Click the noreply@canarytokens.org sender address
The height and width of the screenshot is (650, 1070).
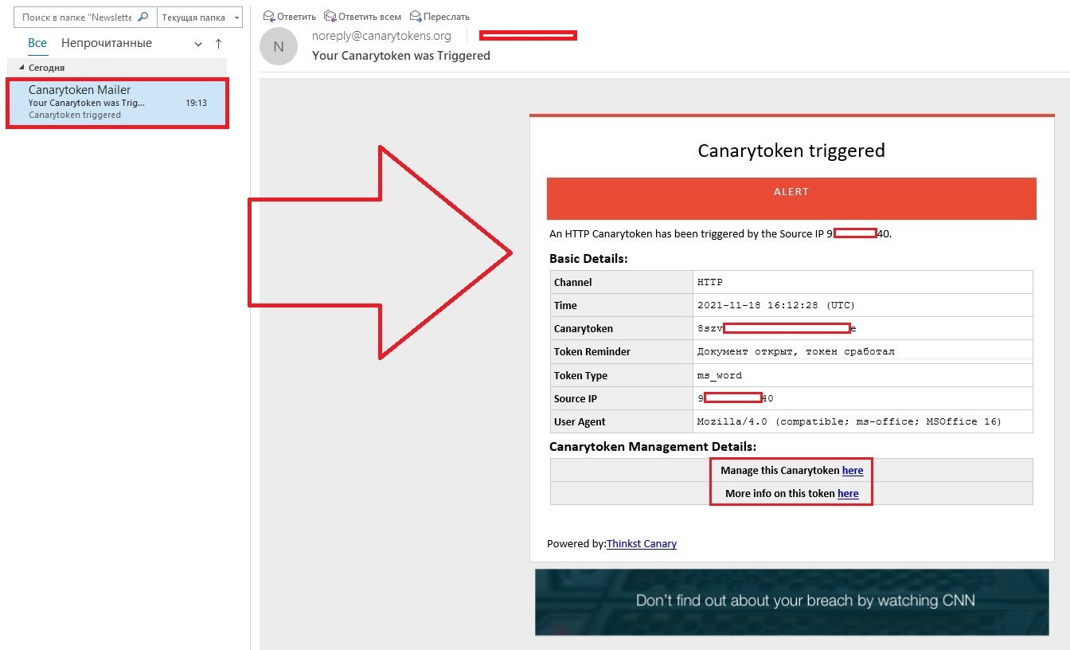381,36
